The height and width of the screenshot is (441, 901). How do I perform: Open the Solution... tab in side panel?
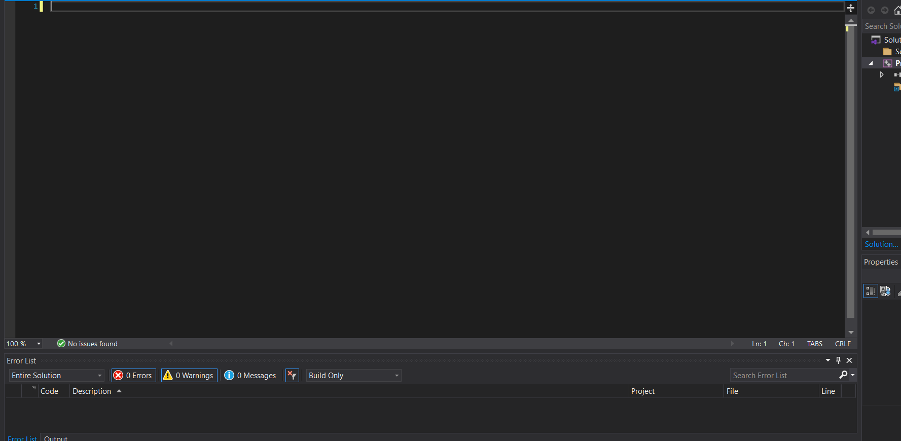[881, 244]
